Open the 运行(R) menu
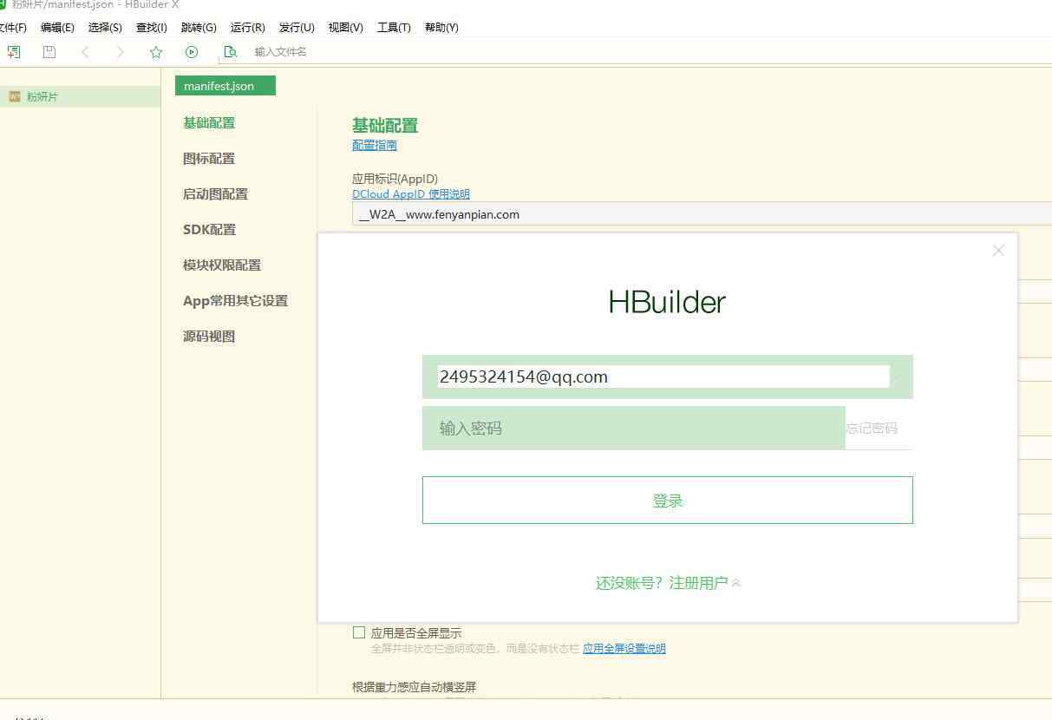 pos(248,28)
